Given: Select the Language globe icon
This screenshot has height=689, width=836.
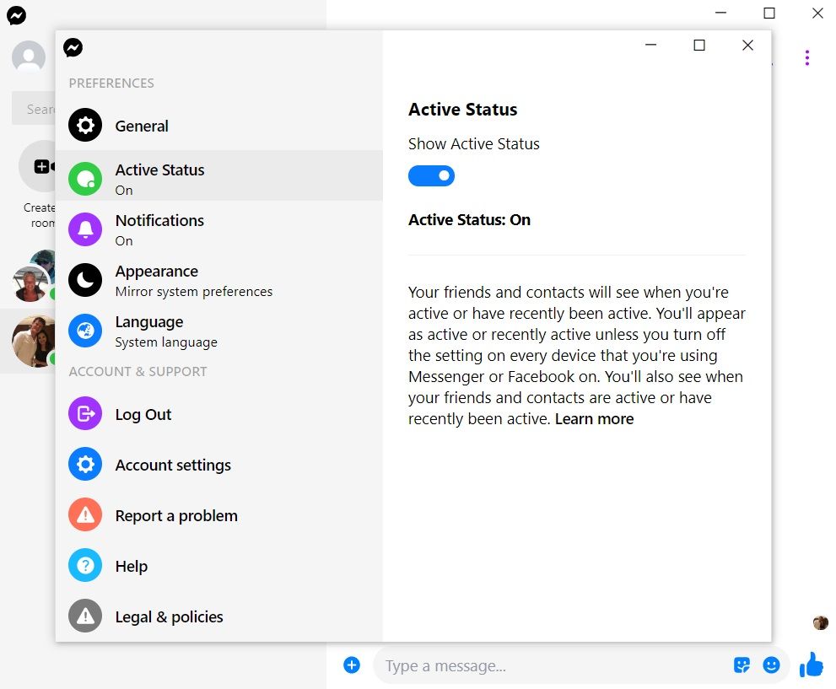Looking at the screenshot, I should tap(85, 330).
